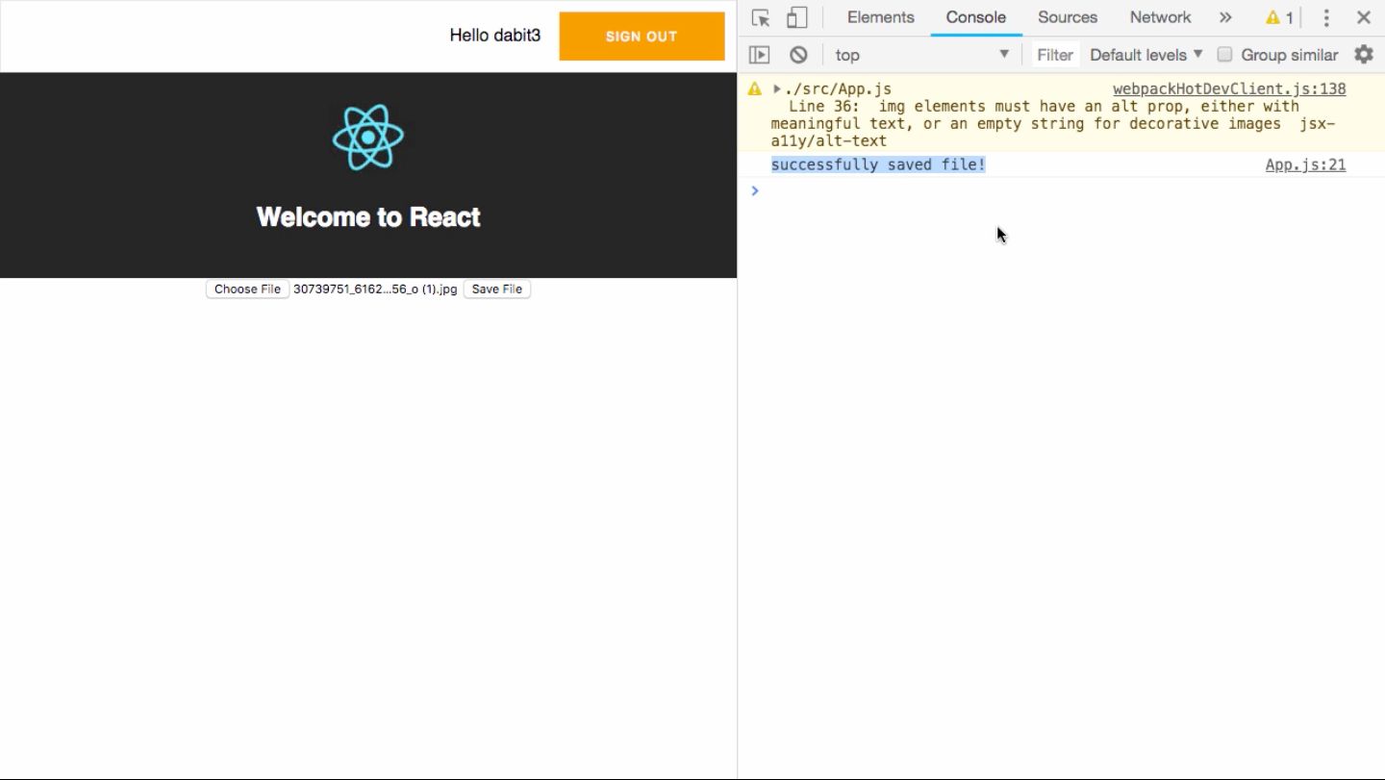Screen dimensions: 1385x780
Task: Switch to the Elements tab
Action: 880,17
